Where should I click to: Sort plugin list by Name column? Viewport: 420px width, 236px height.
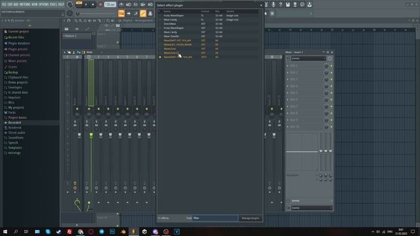(x=167, y=12)
